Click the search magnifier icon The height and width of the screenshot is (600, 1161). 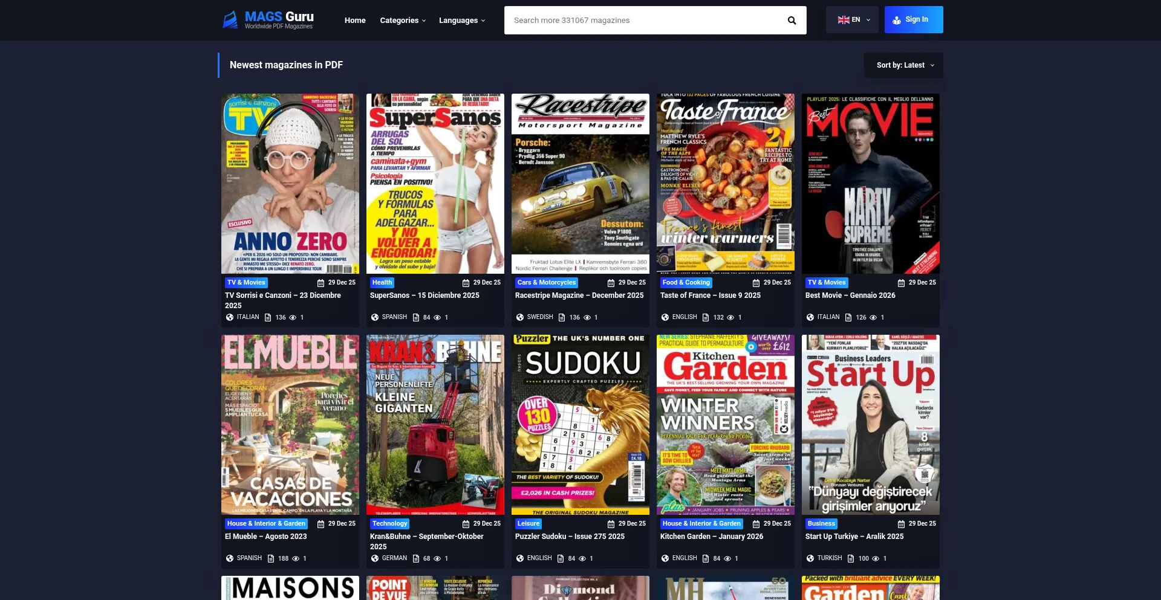click(792, 21)
